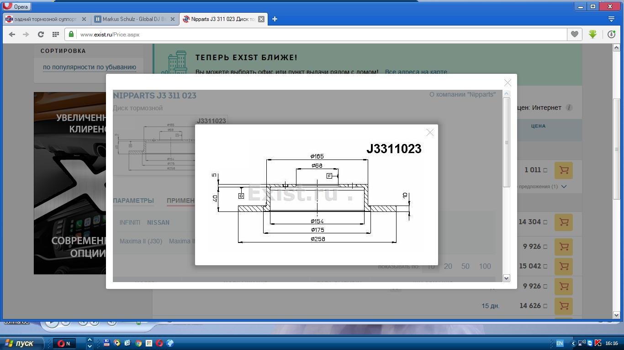Bookmark page with the heart icon
This screenshot has width=624, height=350.
click(575, 34)
